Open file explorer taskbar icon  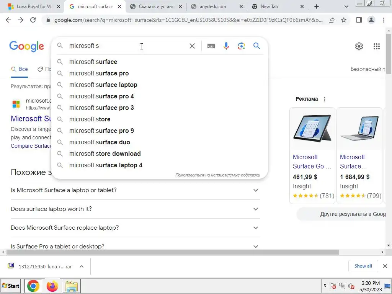click(72, 286)
